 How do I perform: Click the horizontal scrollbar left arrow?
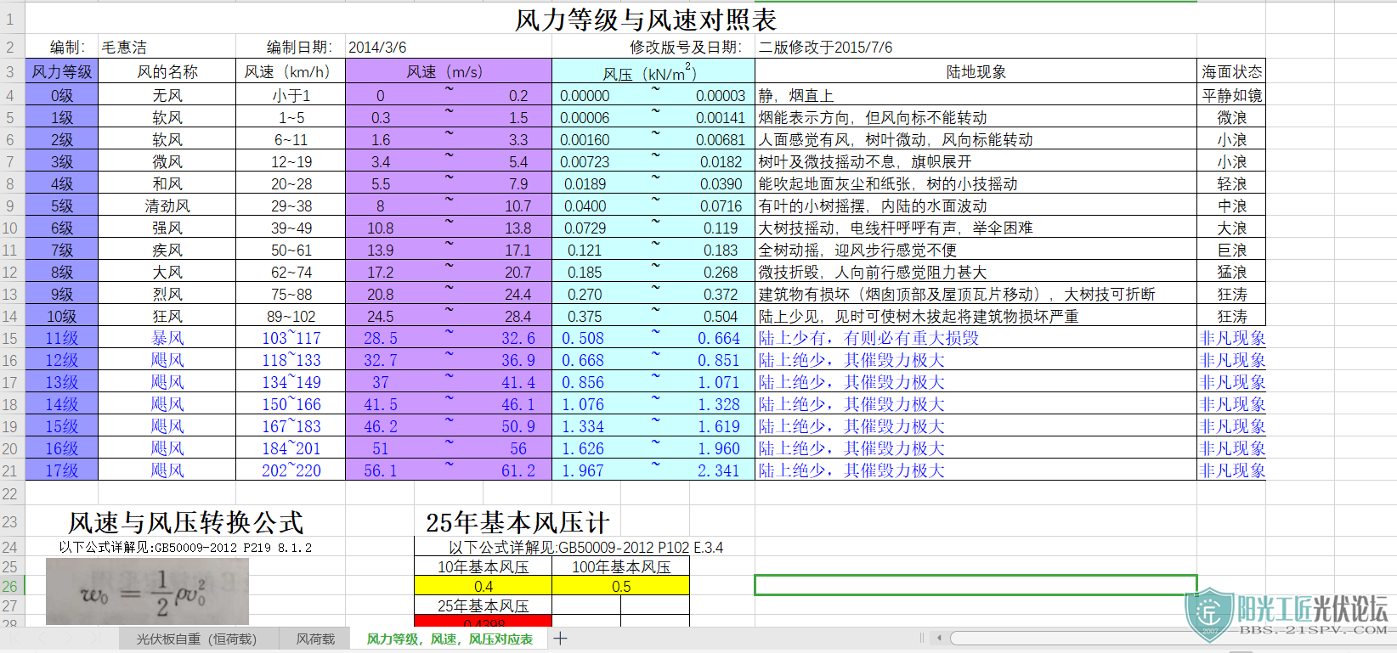939,638
